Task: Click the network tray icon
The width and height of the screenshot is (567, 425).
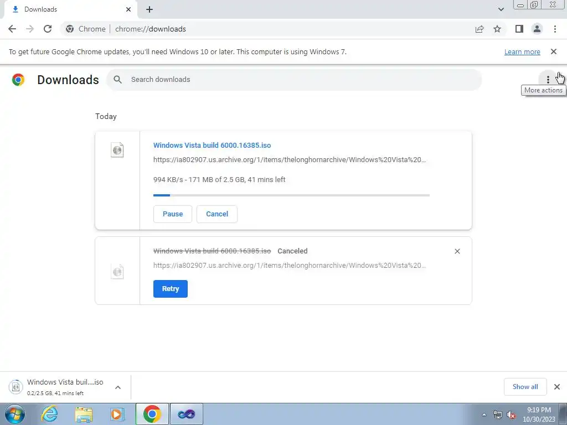Action: pyautogui.click(x=498, y=415)
